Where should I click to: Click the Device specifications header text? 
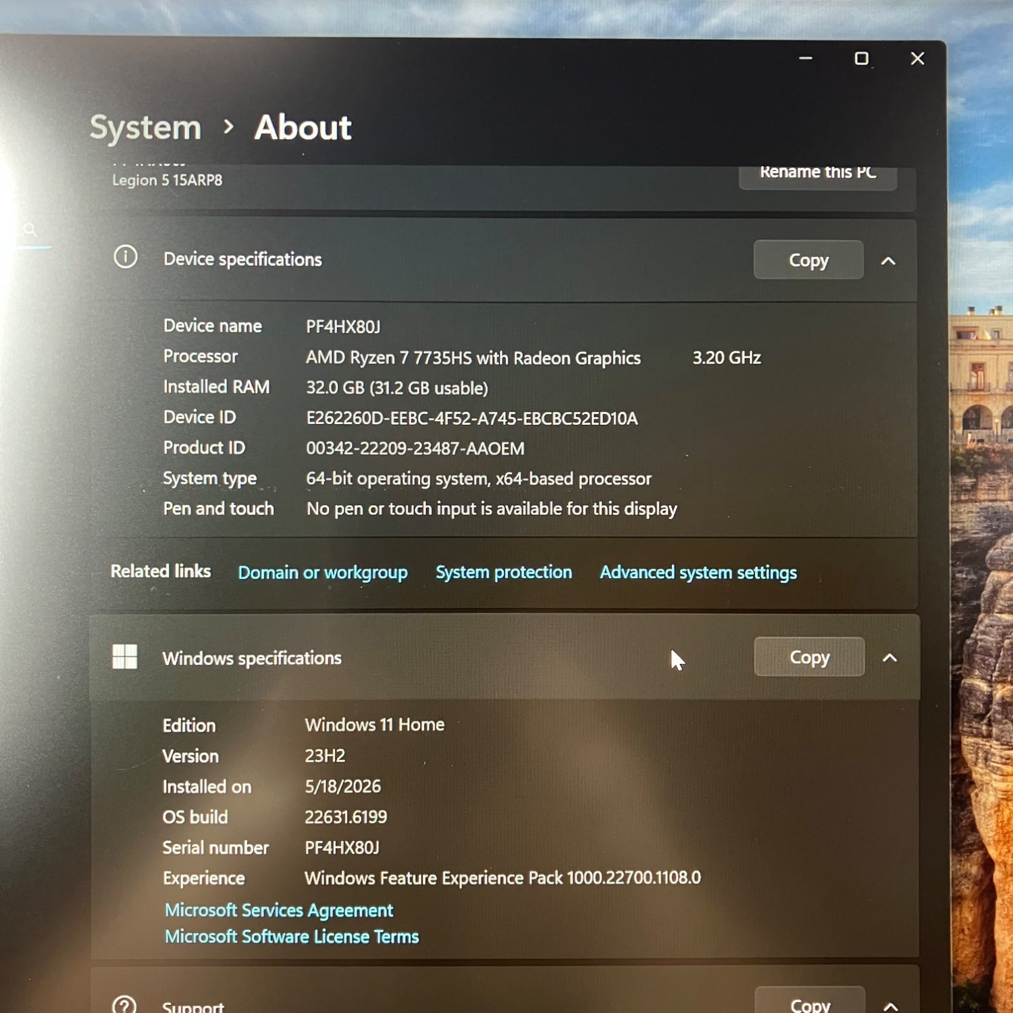(242, 259)
